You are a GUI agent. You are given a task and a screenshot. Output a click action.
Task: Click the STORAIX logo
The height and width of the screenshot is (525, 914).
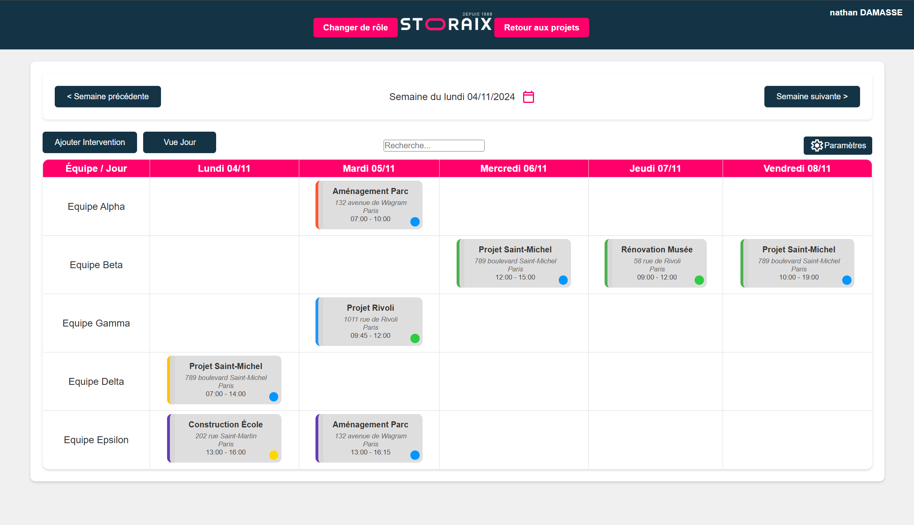(446, 24)
